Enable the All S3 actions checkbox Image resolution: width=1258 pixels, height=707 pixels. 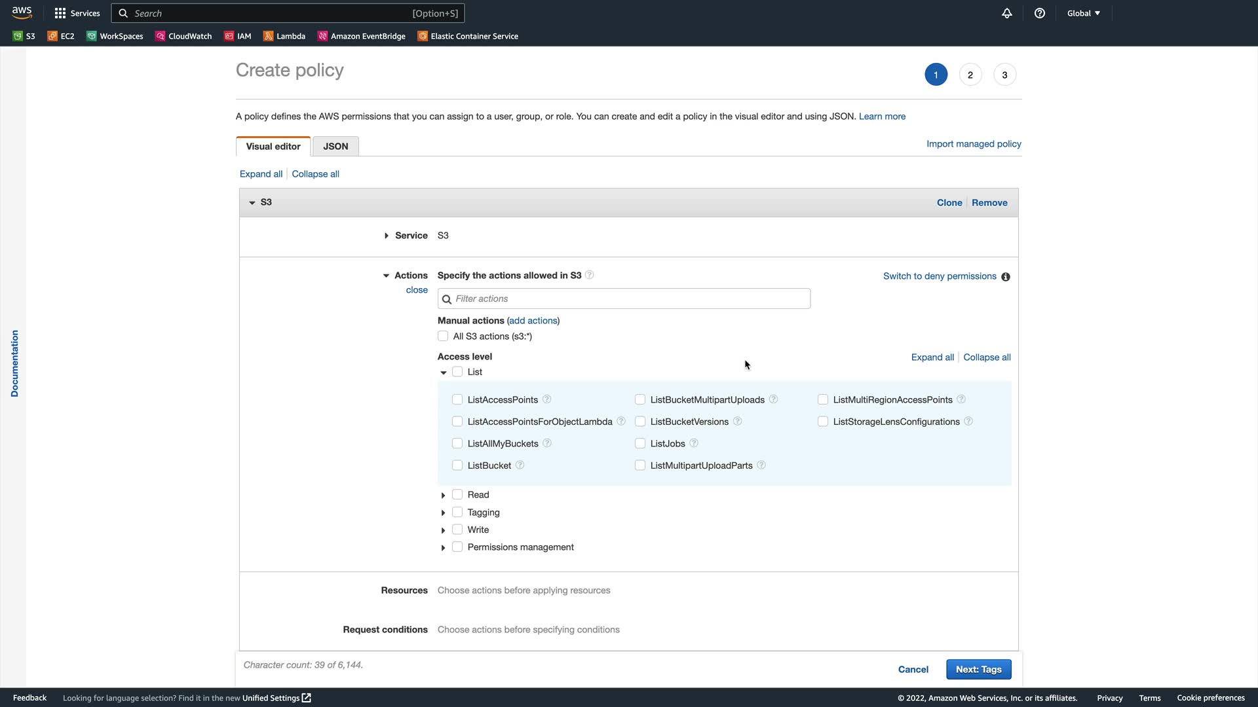pos(443,336)
